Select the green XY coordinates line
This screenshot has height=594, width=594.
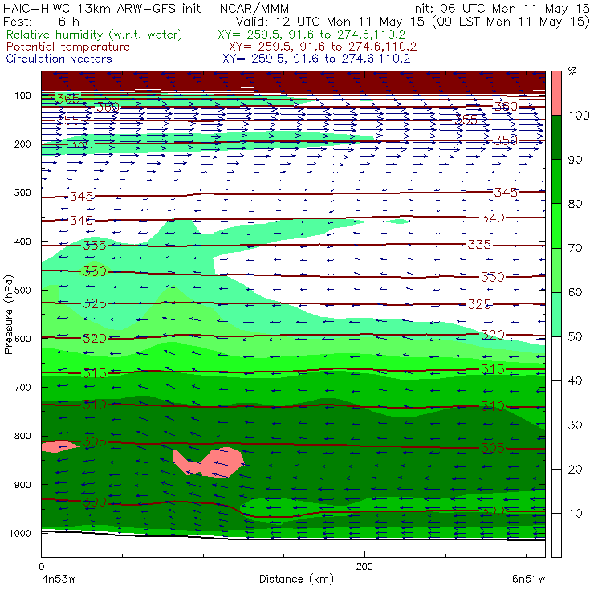(x=311, y=35)
